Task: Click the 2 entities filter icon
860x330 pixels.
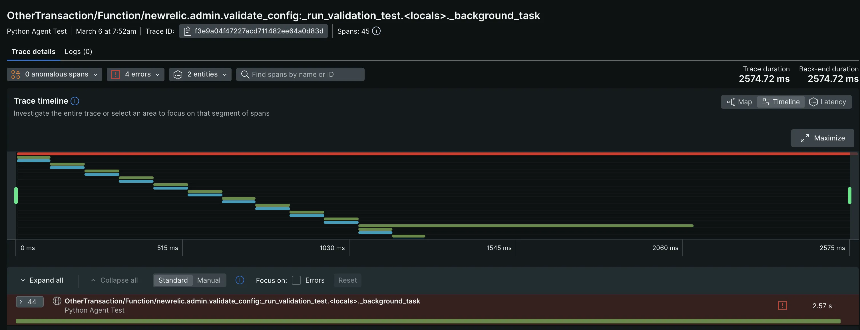Action: [178, 74]
